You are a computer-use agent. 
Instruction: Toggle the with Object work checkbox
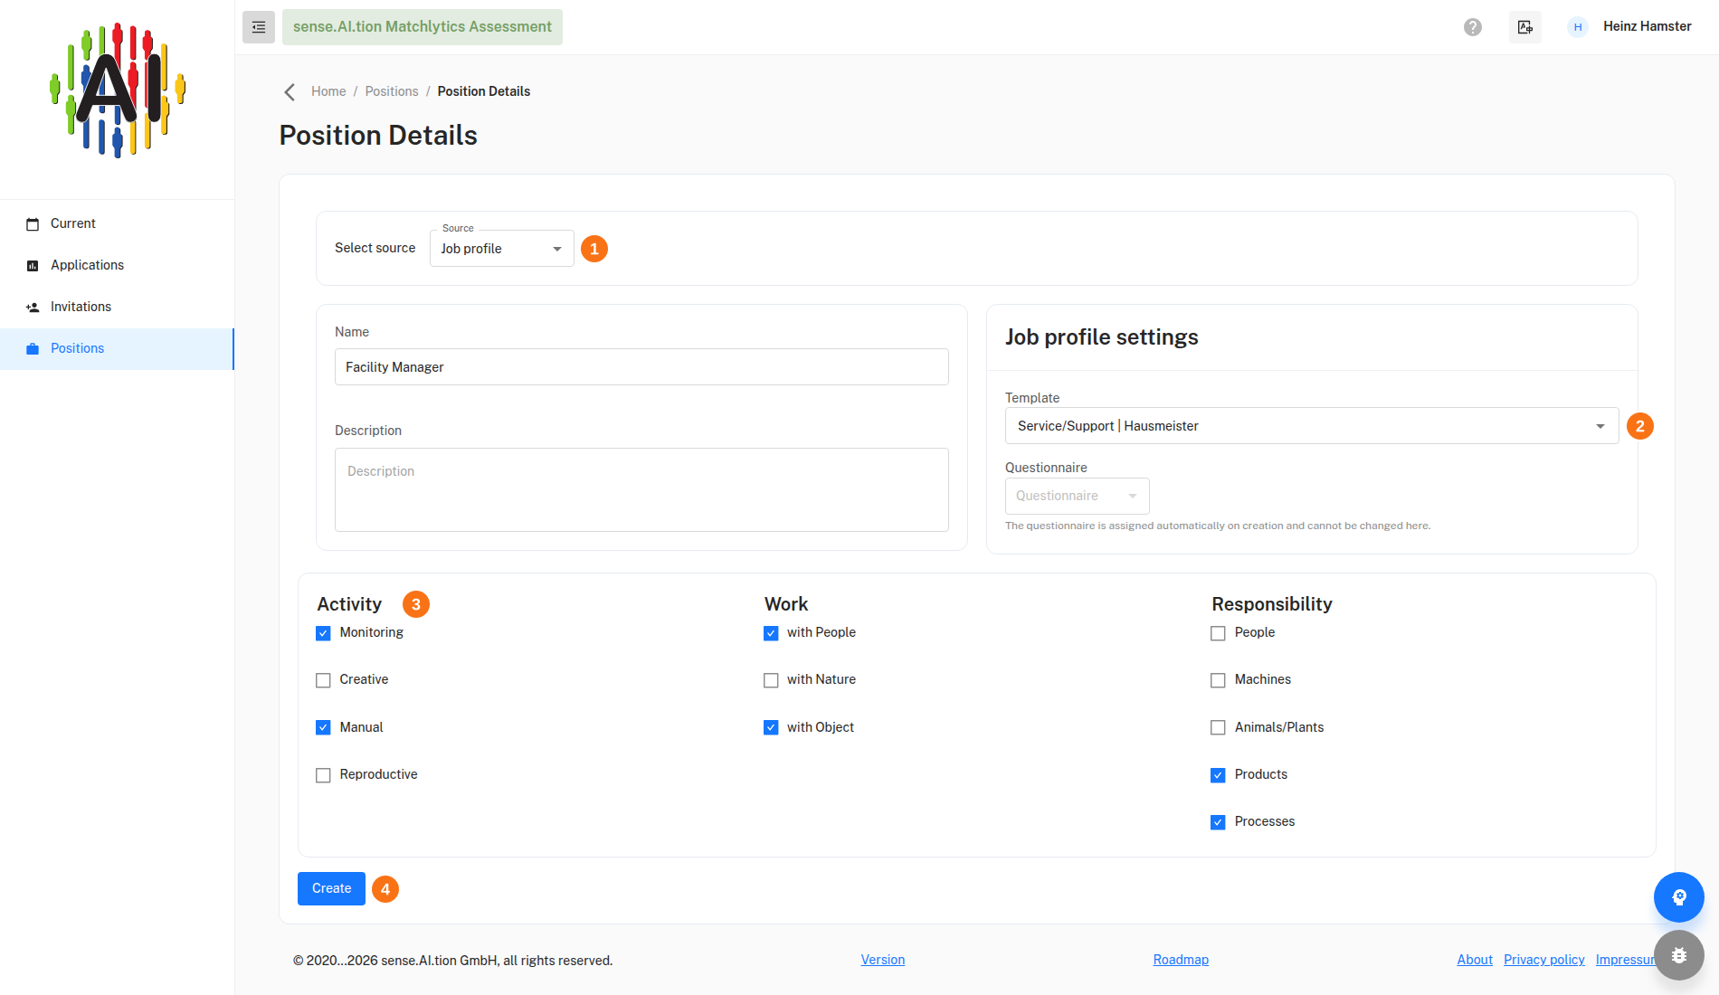click(771, 727)
